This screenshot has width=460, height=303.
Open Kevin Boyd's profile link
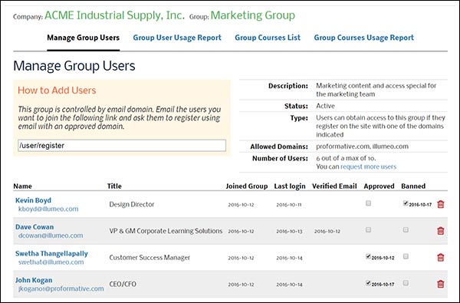pyautogui.click(x=33, y=200)
